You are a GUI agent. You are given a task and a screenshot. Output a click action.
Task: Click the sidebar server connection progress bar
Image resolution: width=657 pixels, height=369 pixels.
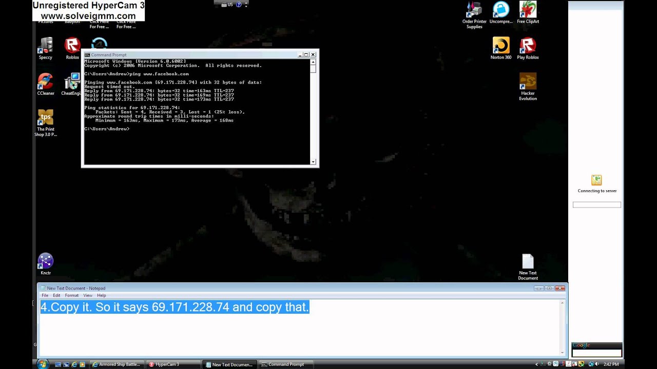point(596,205)
